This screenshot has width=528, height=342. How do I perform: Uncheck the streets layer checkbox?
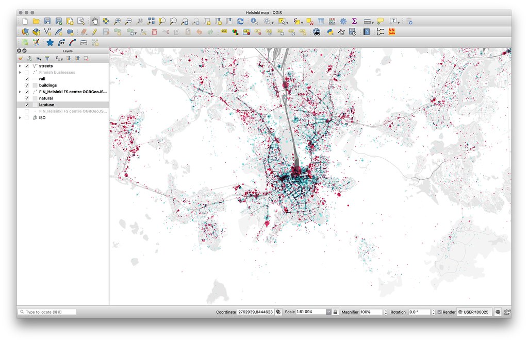27,66
